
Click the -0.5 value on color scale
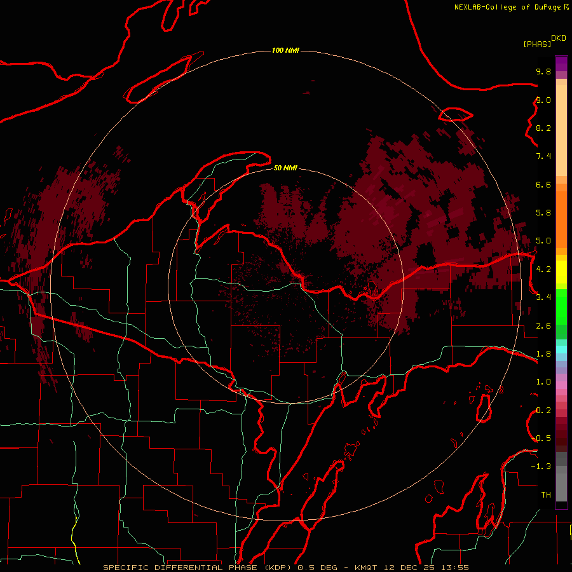[x=541, y=439]
